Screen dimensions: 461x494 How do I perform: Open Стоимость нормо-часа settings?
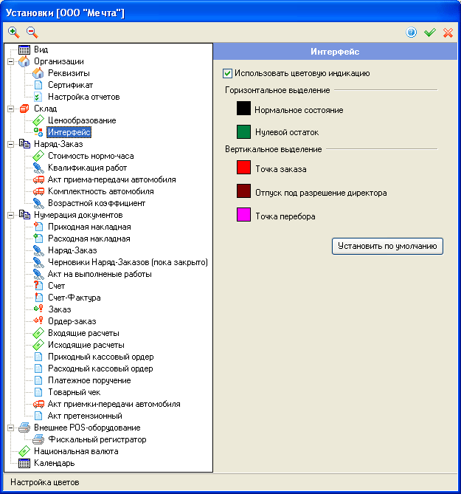(x=91, y=156)
